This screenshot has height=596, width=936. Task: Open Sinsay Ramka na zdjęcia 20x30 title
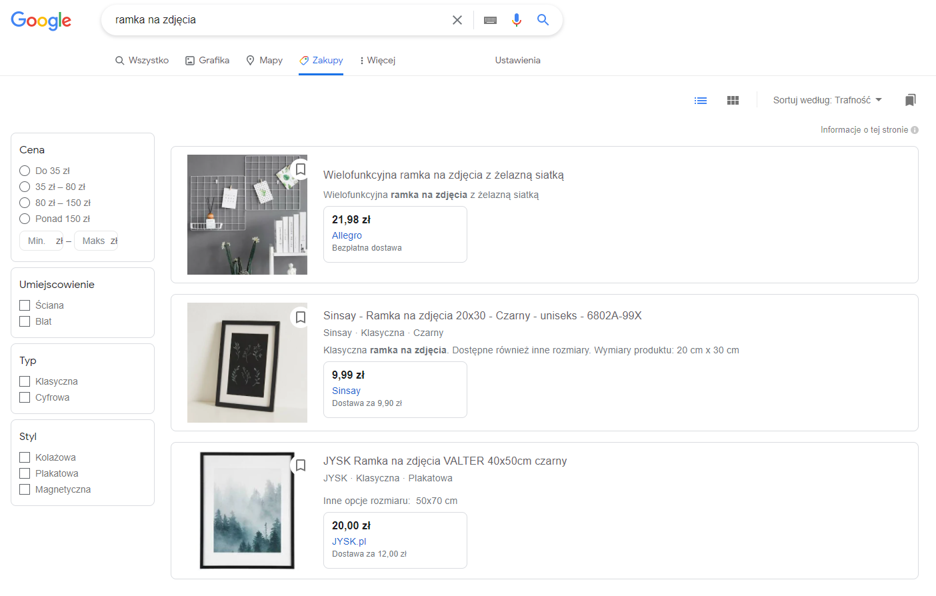(482, 315)
